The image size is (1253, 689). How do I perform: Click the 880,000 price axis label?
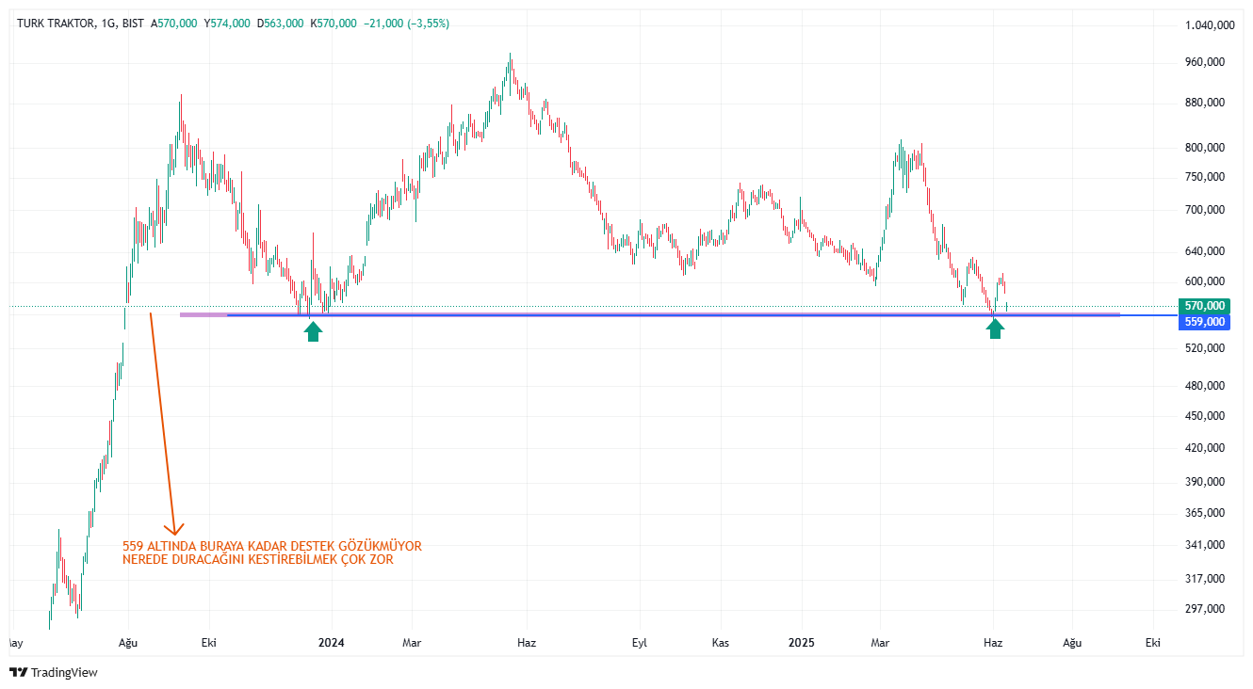(1205, 103)
